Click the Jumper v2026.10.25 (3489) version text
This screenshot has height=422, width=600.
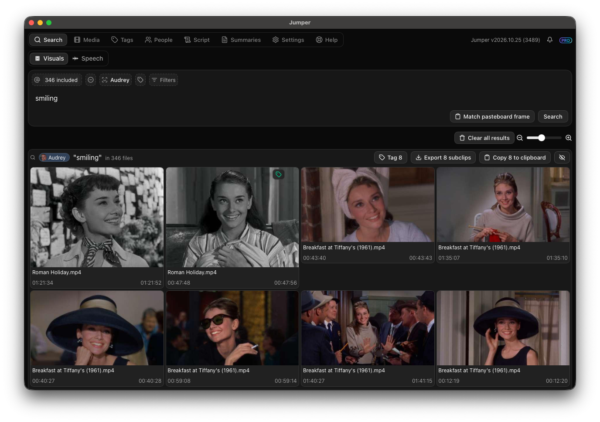[x=505, y=40]
